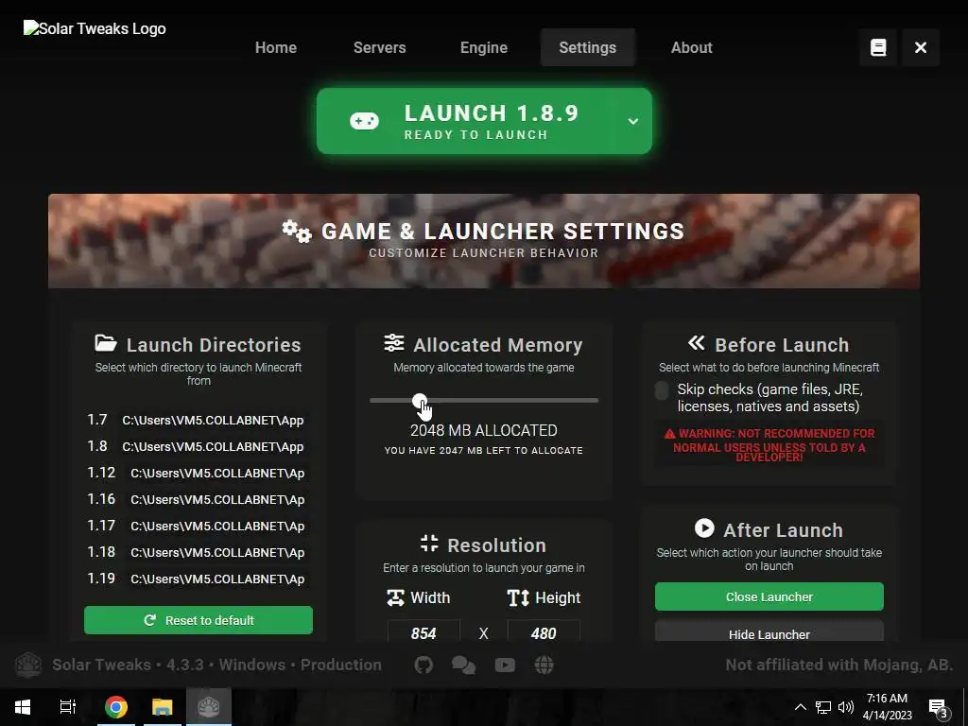Open File Explorer from the taskbar
This screenshot has width=968, height=726.
[x=163, y=707]
